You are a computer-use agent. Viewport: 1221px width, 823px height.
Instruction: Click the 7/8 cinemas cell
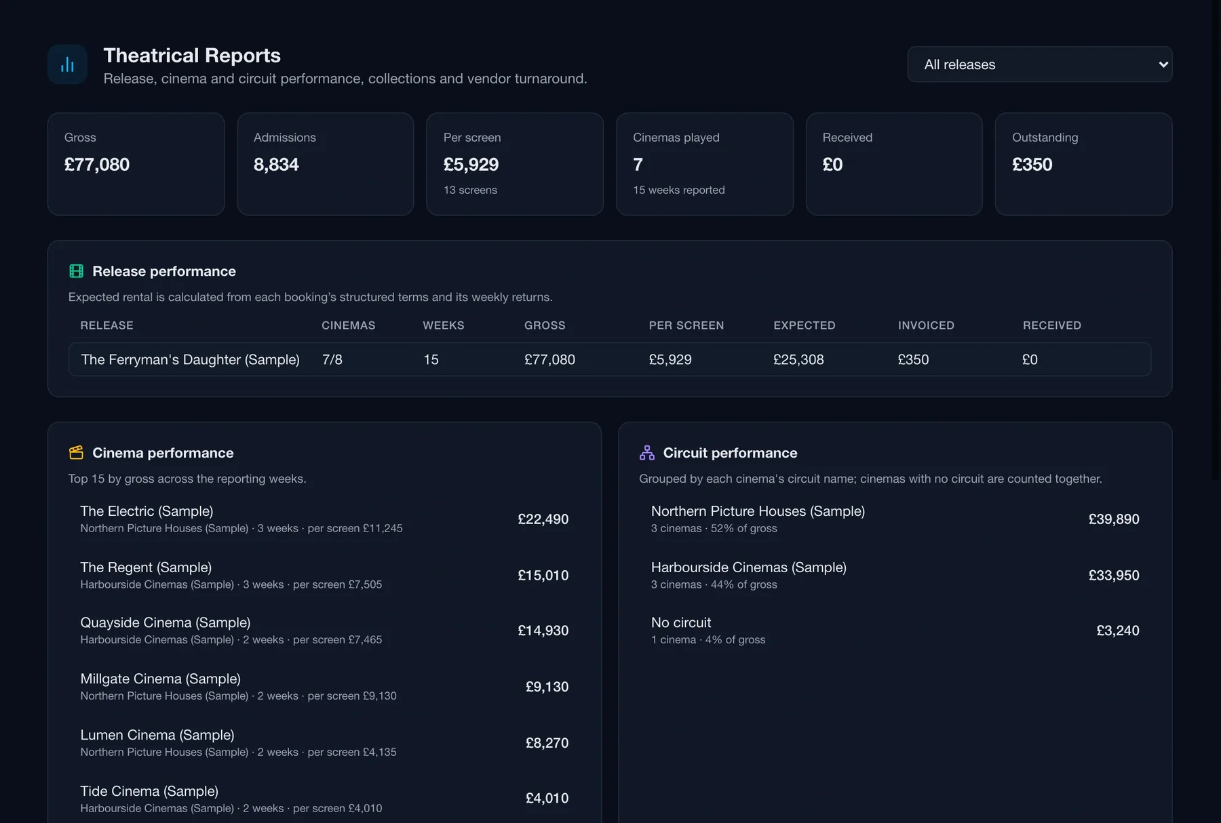click(x=332, y=359)
